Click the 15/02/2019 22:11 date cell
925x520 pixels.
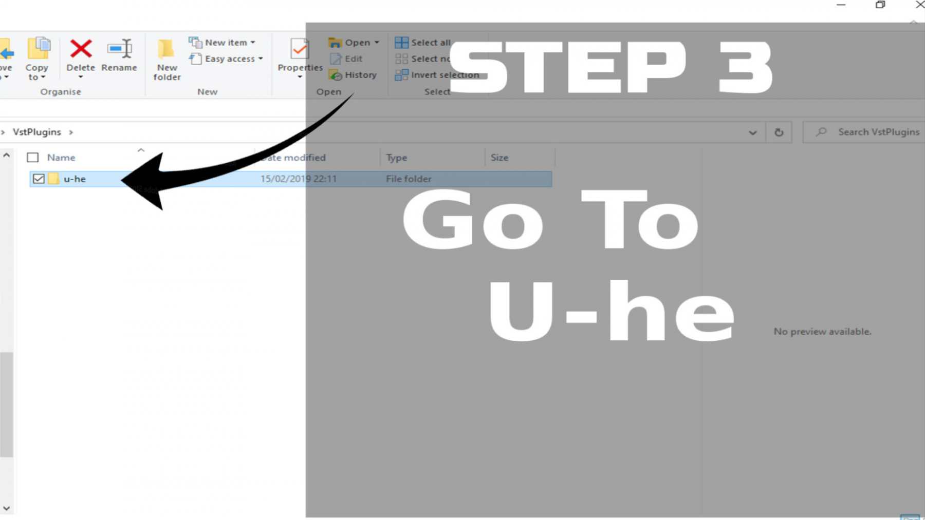coord(299,179)
